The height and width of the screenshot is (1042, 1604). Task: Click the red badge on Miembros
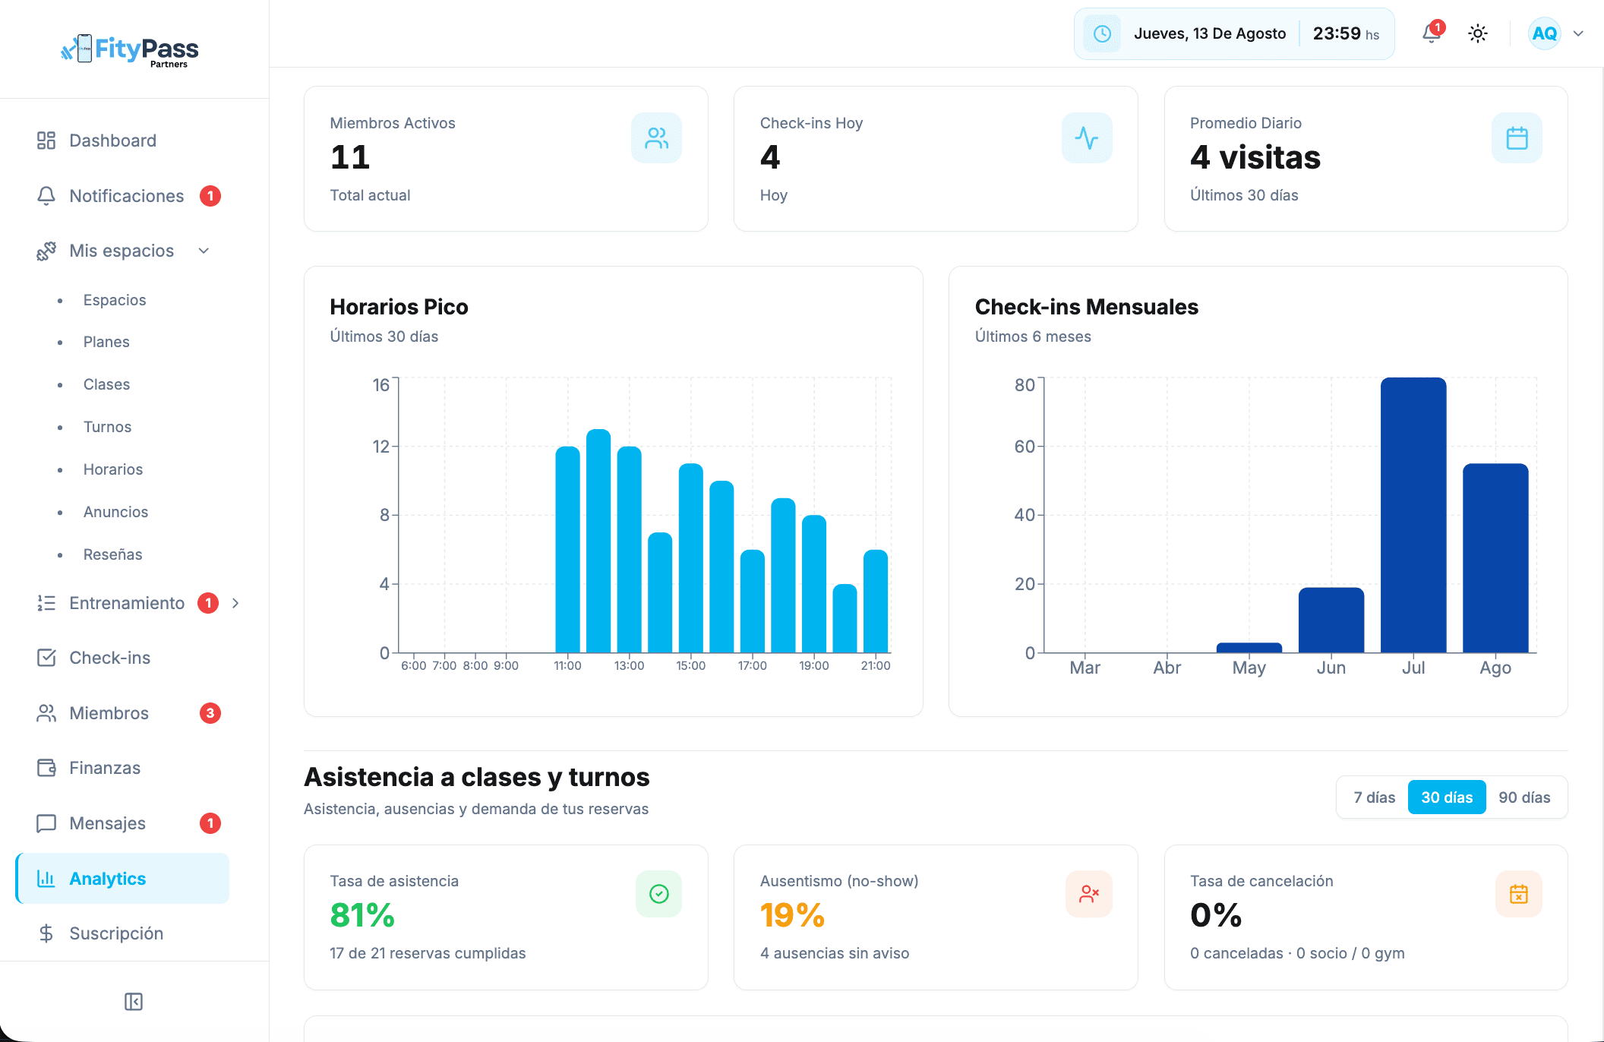click(x=210, y=713)
